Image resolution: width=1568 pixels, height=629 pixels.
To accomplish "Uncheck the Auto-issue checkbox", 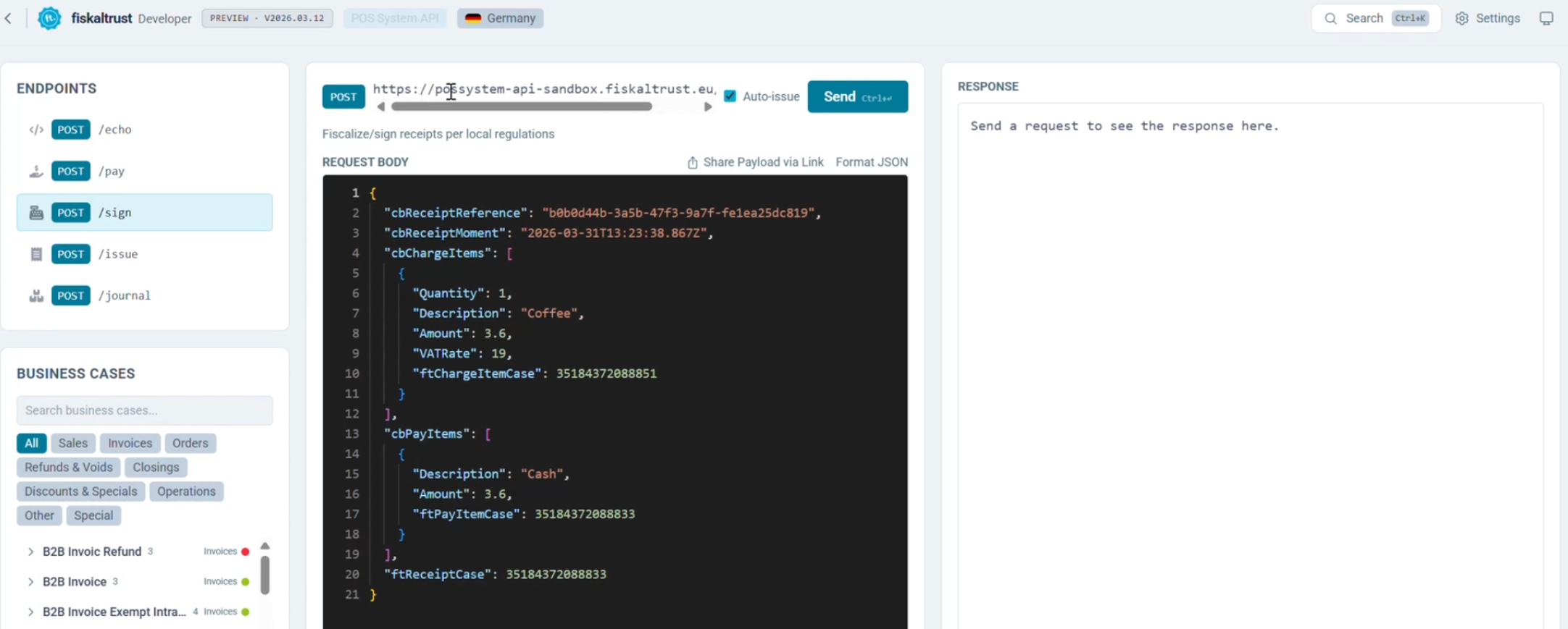I will coord(730,96).
